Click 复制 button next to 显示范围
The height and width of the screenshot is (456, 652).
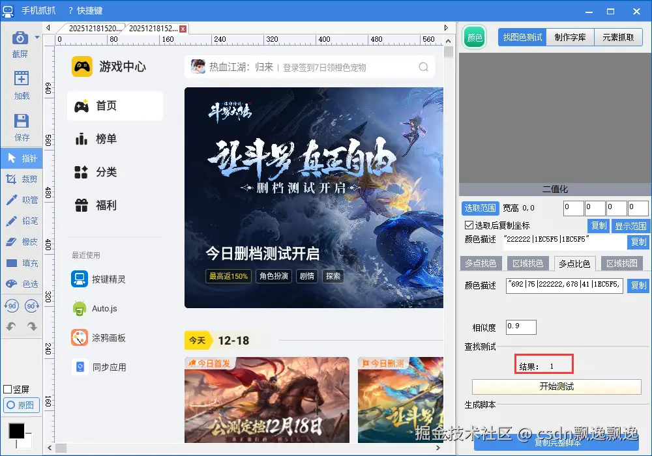pyautogui.click(x=599, y=226)
